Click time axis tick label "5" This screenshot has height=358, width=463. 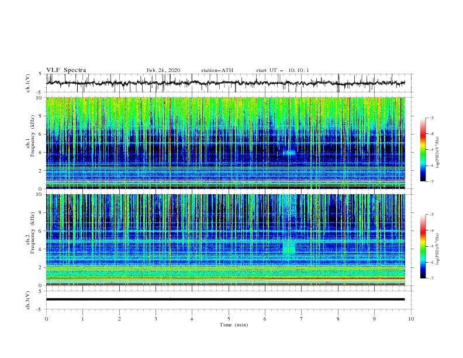[229, 319]
